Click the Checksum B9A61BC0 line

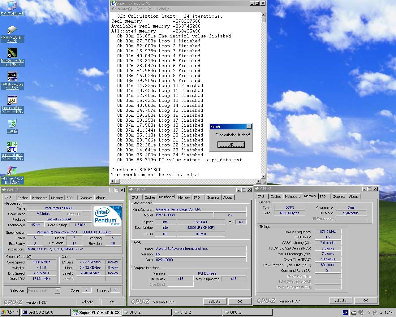coord(136,170)
